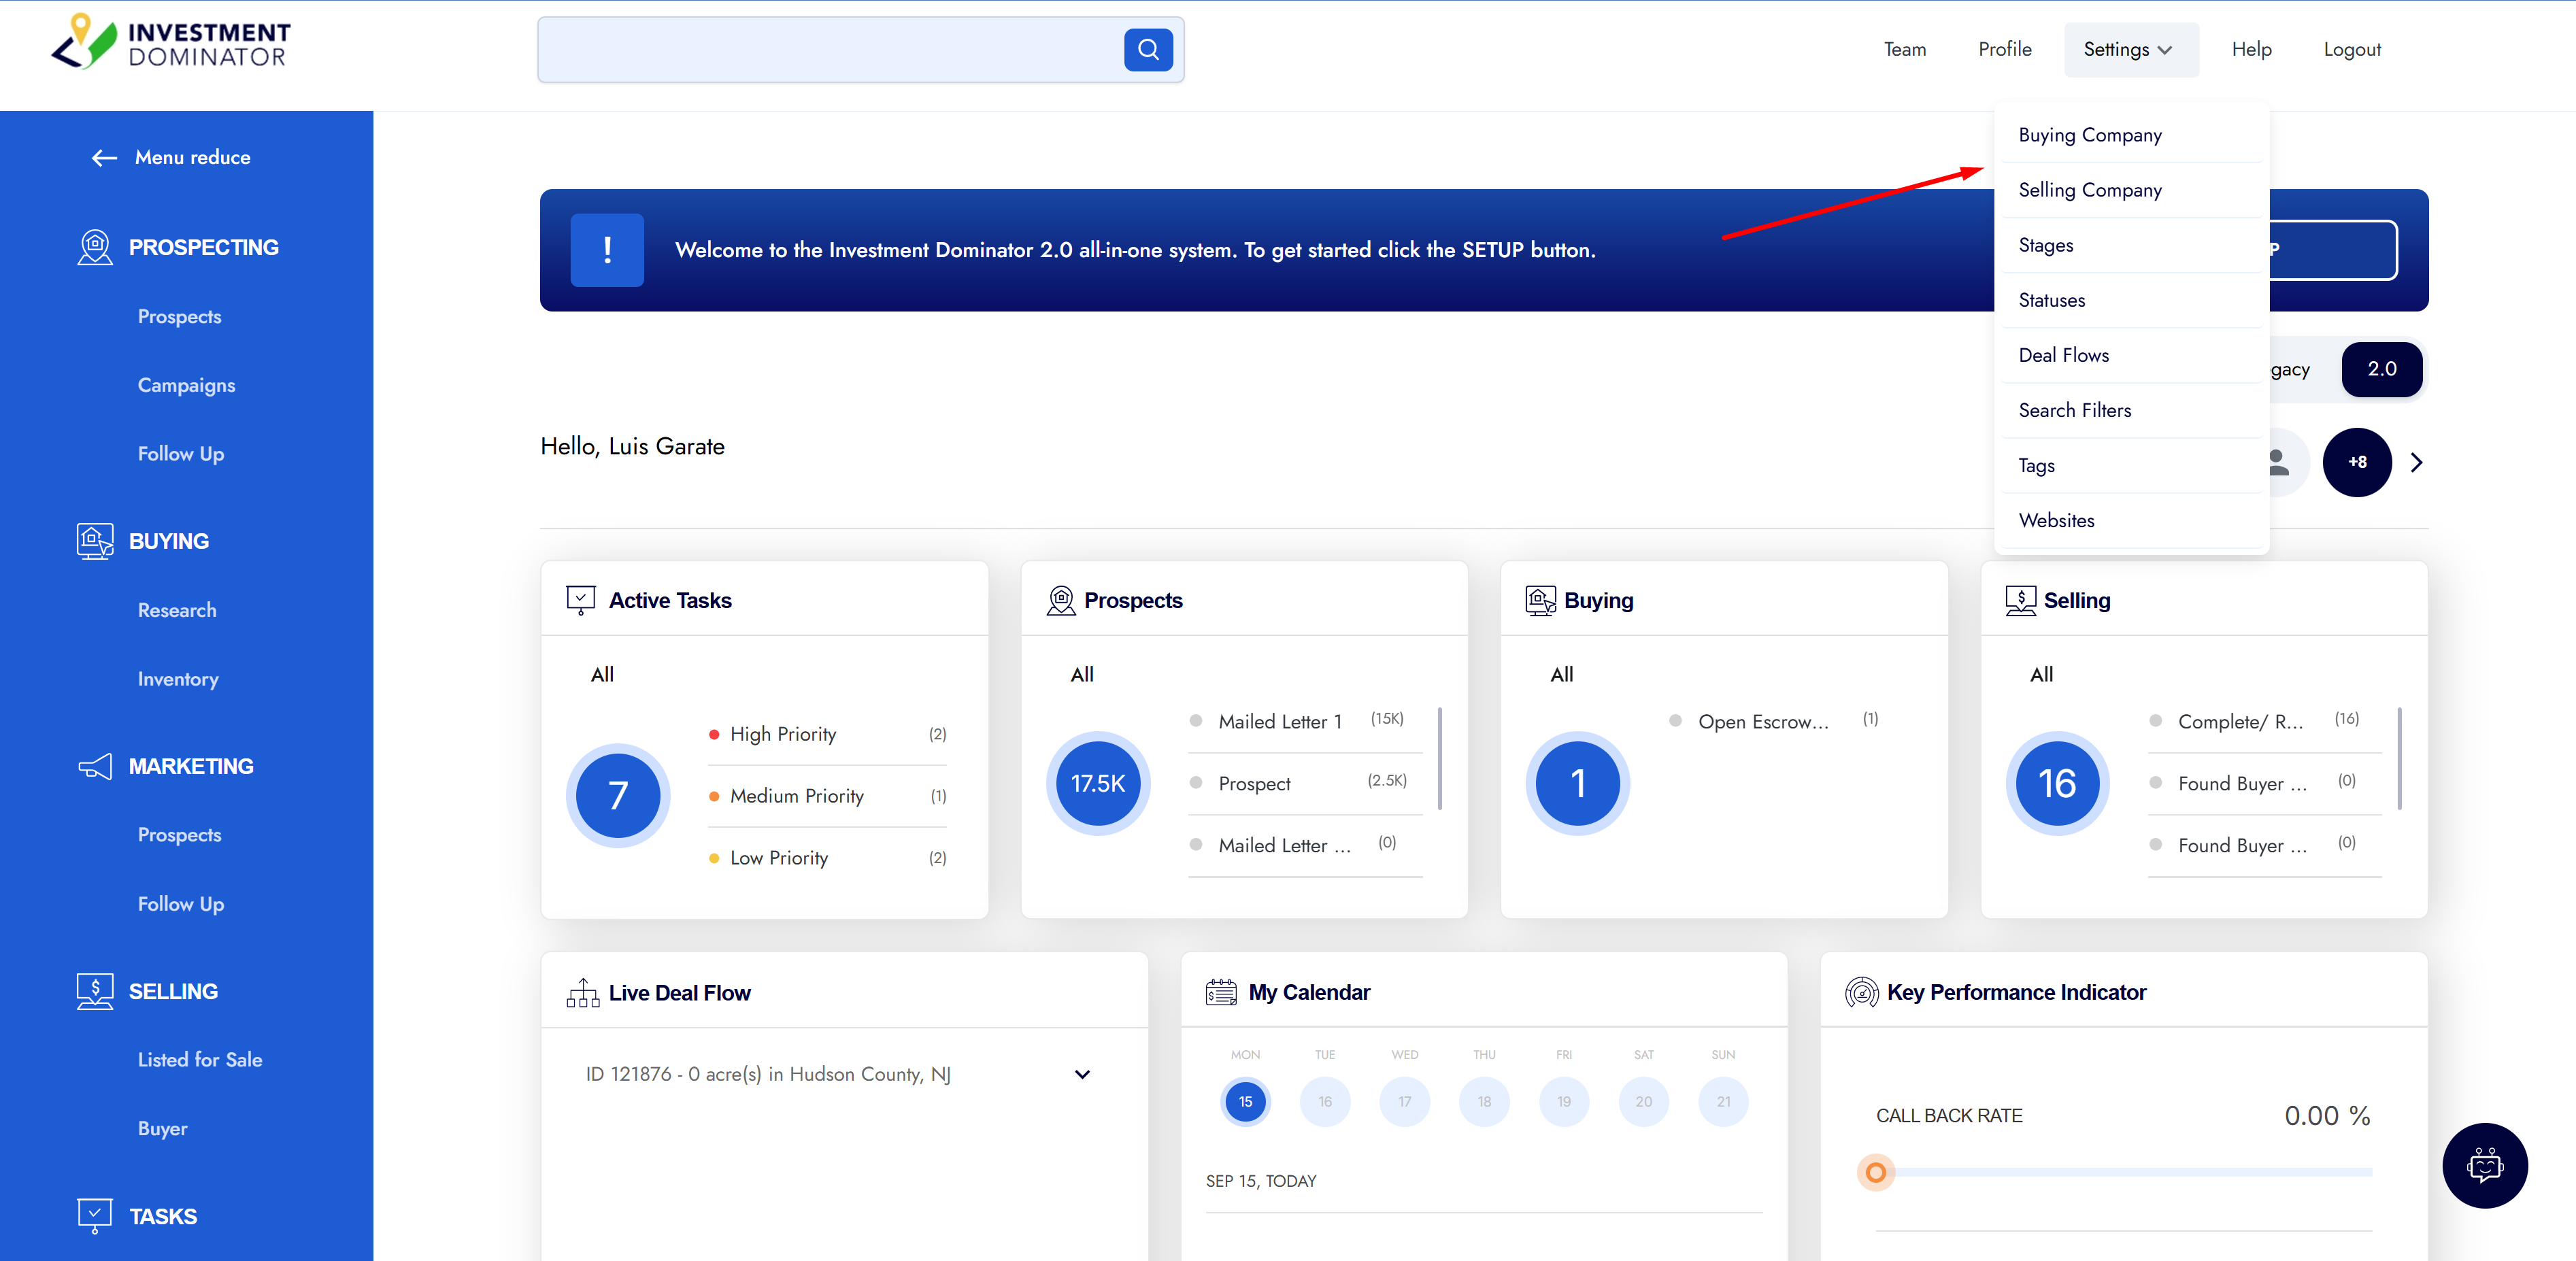Click the Tasks sidebar icon
The image size is (2576, 1261).
pos(95,1216)
